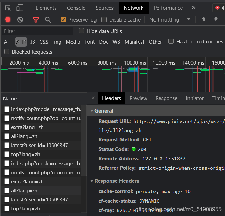The width and height of the screenshot is (225, 216).
Task: Clear the network log
Action: click(x=20, y=20)
